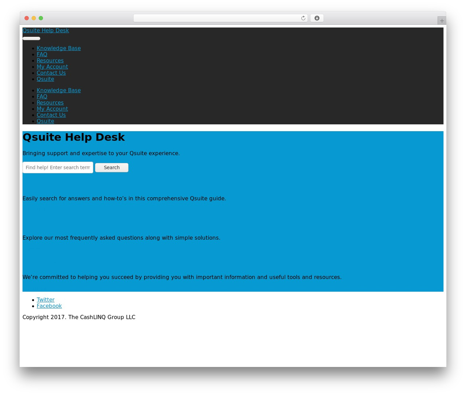Select My Account in the second menu
This screenshot has height=395, width=466.
(x=52, y=109)
